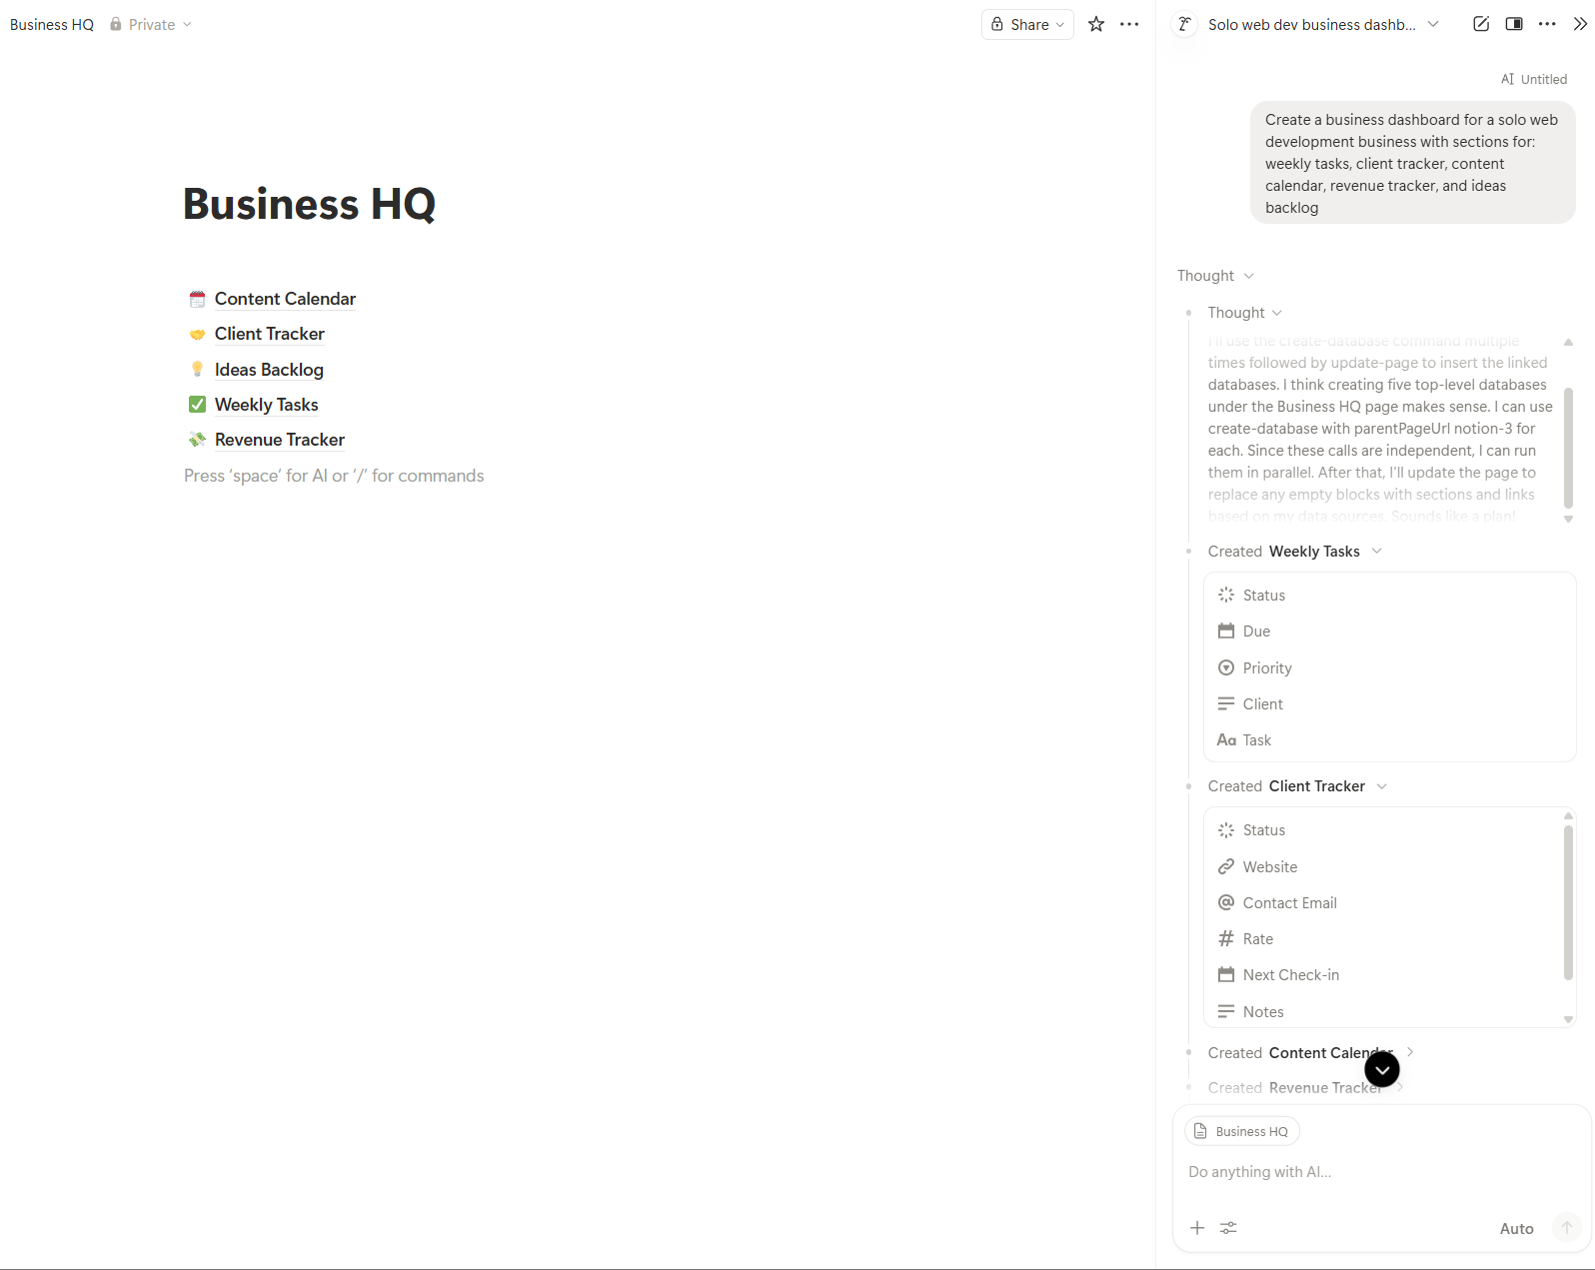Image resolution: width=1595 pixels, height=1270 pixels.
Task: Click the Thought text scrollbar thumb
Action: click(1568, 448)
